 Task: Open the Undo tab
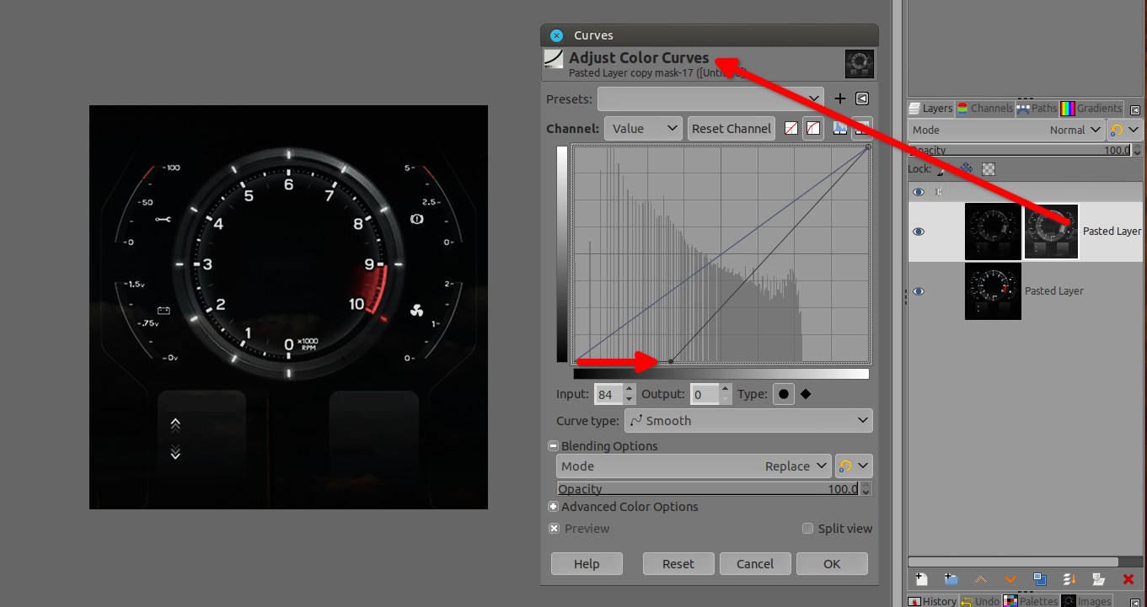pyautogui.click(x=980, y=601)
